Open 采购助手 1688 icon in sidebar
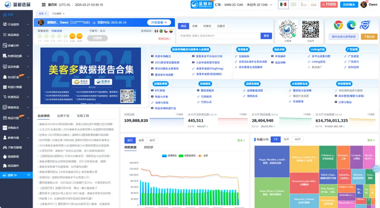 point(5,128)
